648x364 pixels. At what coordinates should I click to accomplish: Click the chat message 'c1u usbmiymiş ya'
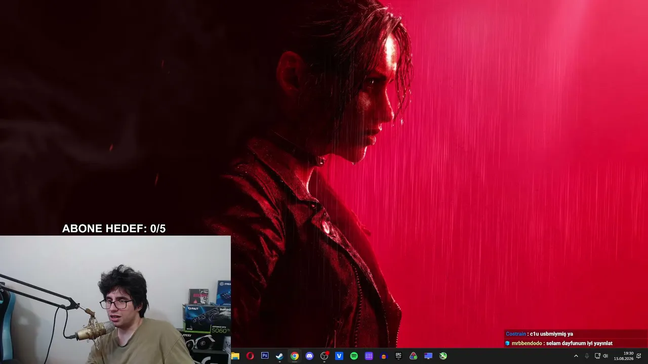[x=551, y=334]
